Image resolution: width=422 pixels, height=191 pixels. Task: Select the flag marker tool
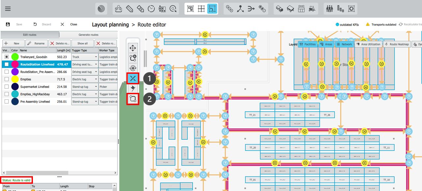[x=133, y=88]
